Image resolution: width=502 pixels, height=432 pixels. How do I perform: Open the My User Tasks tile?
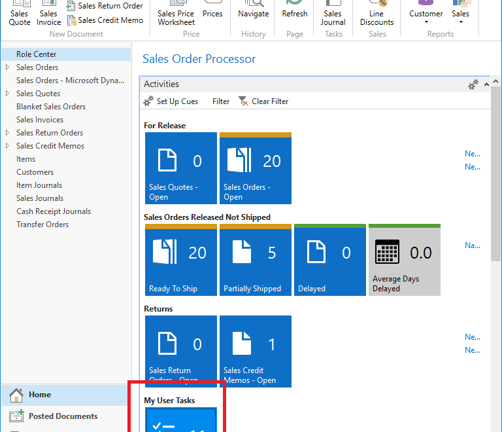pyautogui.click(x=181, y=420)
